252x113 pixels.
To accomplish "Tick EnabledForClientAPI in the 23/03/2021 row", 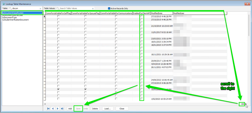I will coord(141,39).
